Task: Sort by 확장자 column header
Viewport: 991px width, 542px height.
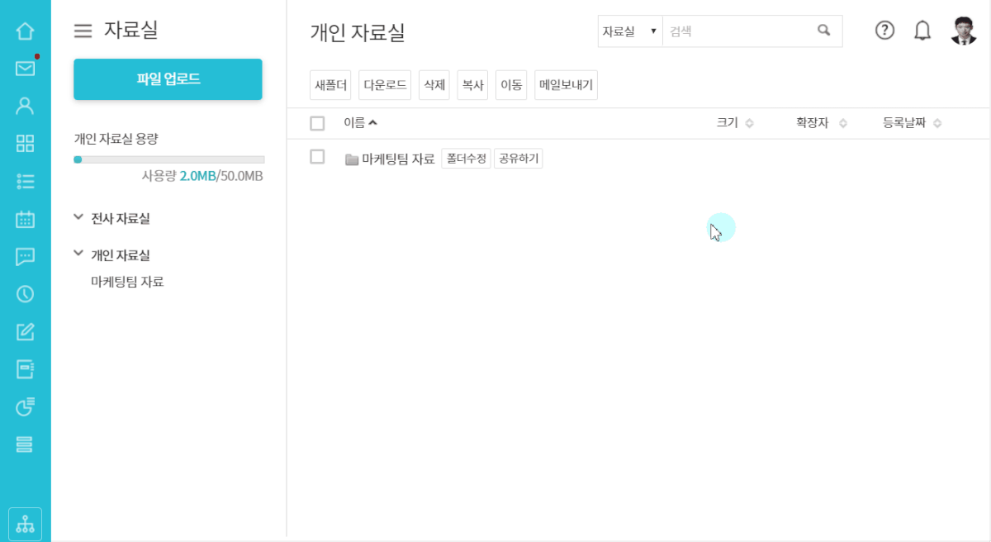Action: click(x=821, y=122)
